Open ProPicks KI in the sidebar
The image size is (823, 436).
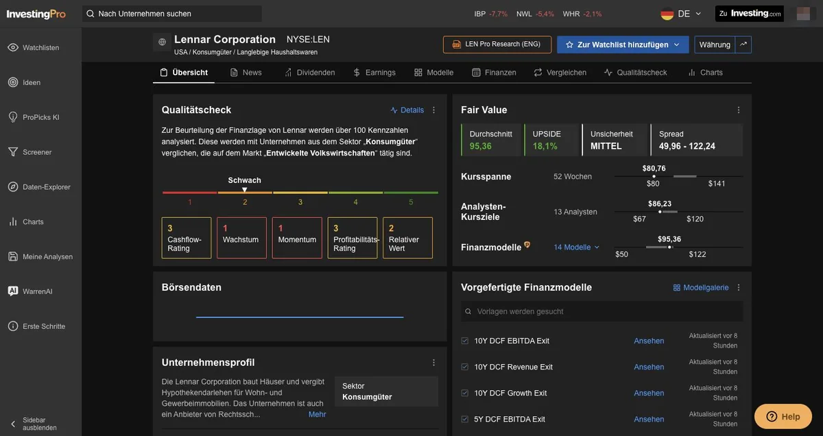pyautogui.click(x=34, y=117)
